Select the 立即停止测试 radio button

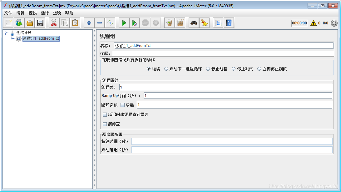pos(259,69)
